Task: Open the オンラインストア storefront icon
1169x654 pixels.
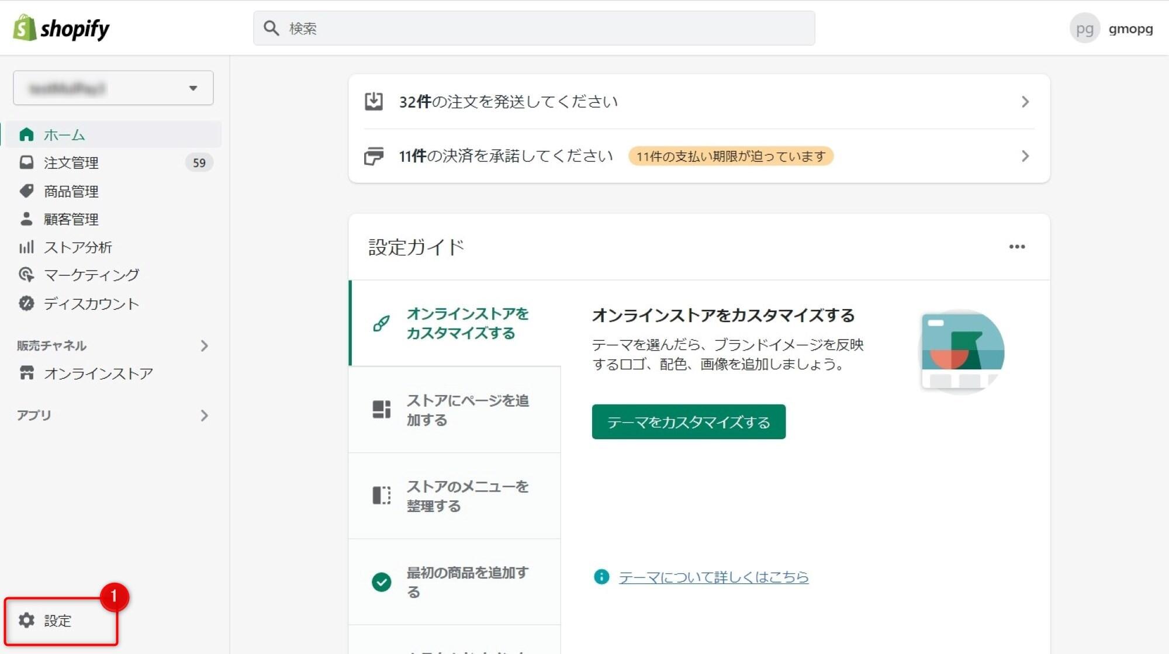Action: pos(27,373)
